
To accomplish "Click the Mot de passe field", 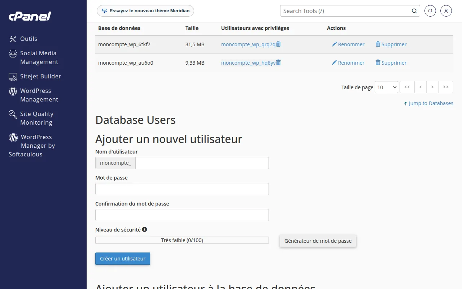I will click(x=182, y=189).
